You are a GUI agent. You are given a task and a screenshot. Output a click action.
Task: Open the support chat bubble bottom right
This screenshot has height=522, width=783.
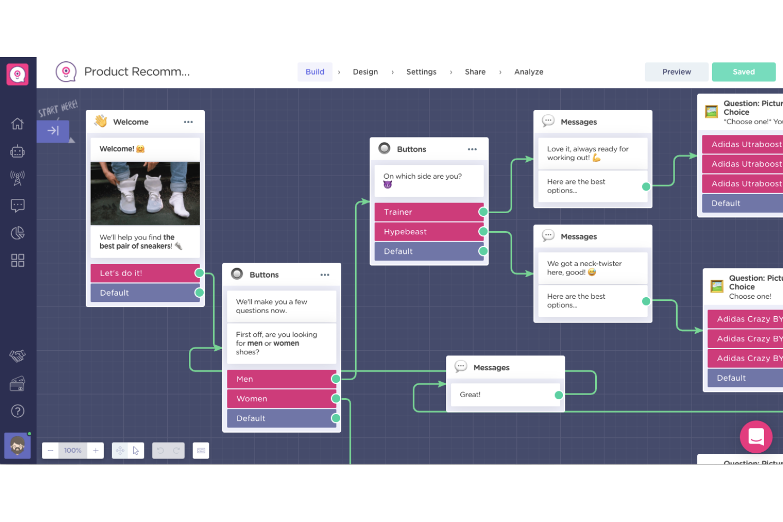click(x=756, y=437)
